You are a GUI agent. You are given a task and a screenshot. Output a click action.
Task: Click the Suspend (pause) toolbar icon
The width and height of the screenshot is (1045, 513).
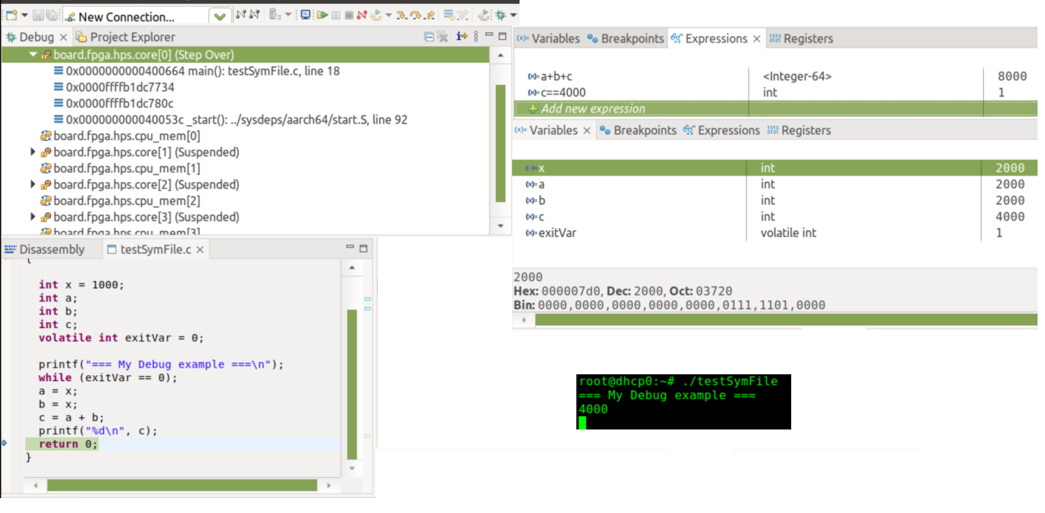336,15
